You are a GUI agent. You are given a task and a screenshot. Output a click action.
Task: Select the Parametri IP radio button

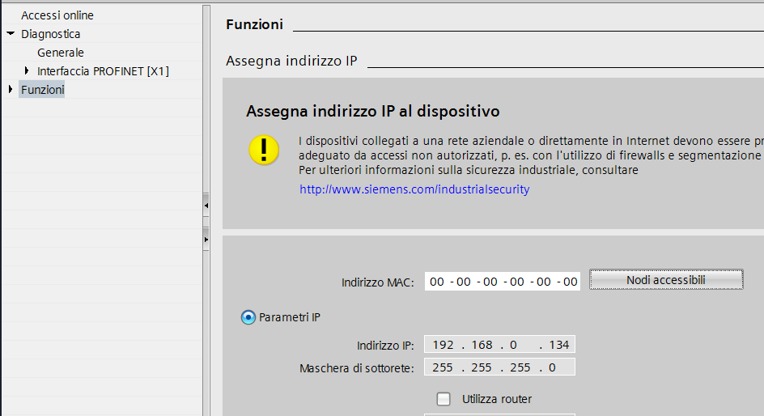pyautogui.click(x=248, y=317)
